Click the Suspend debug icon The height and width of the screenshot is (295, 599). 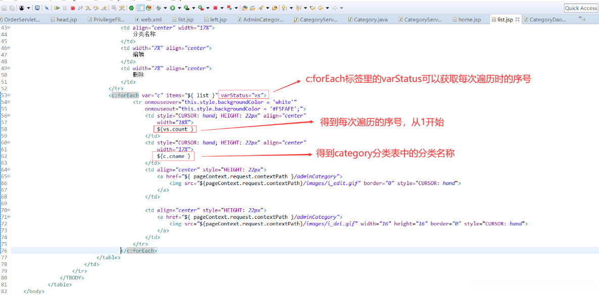pos(65,8)
